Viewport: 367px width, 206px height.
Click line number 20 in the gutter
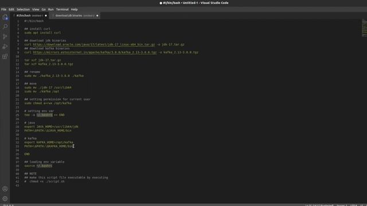point(17,96)
